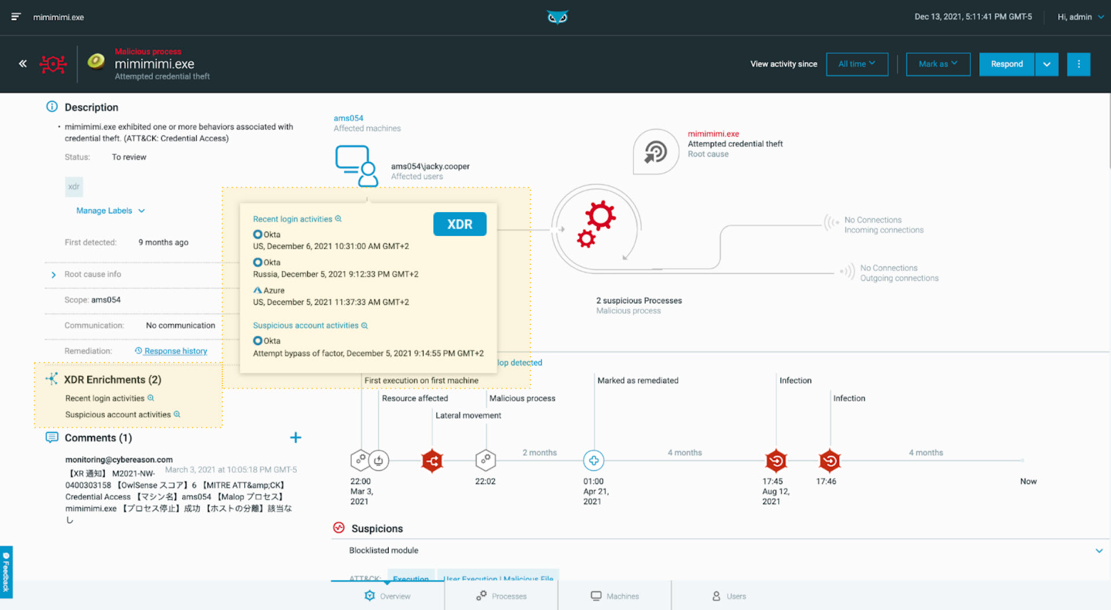
Task: Click the mimimimi.exe root cause link
Action: click(x=713, y=134)
